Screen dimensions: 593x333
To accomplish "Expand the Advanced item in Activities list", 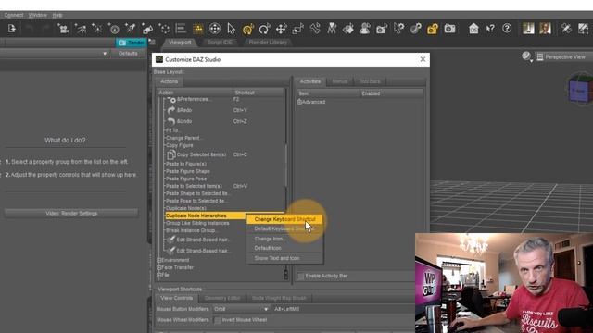I will point(299,102).
